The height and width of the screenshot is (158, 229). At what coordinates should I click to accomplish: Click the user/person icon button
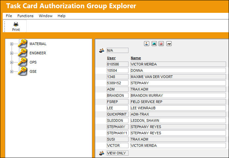[x=147, y=44]
